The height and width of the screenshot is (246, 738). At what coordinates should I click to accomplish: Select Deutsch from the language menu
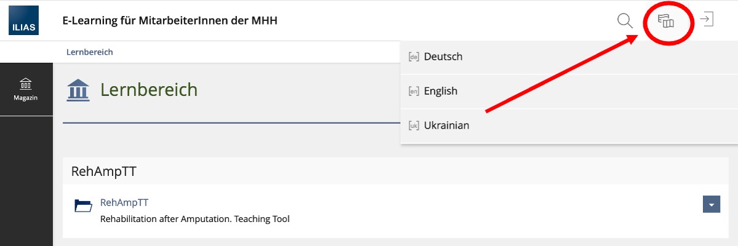click(443, 57)
